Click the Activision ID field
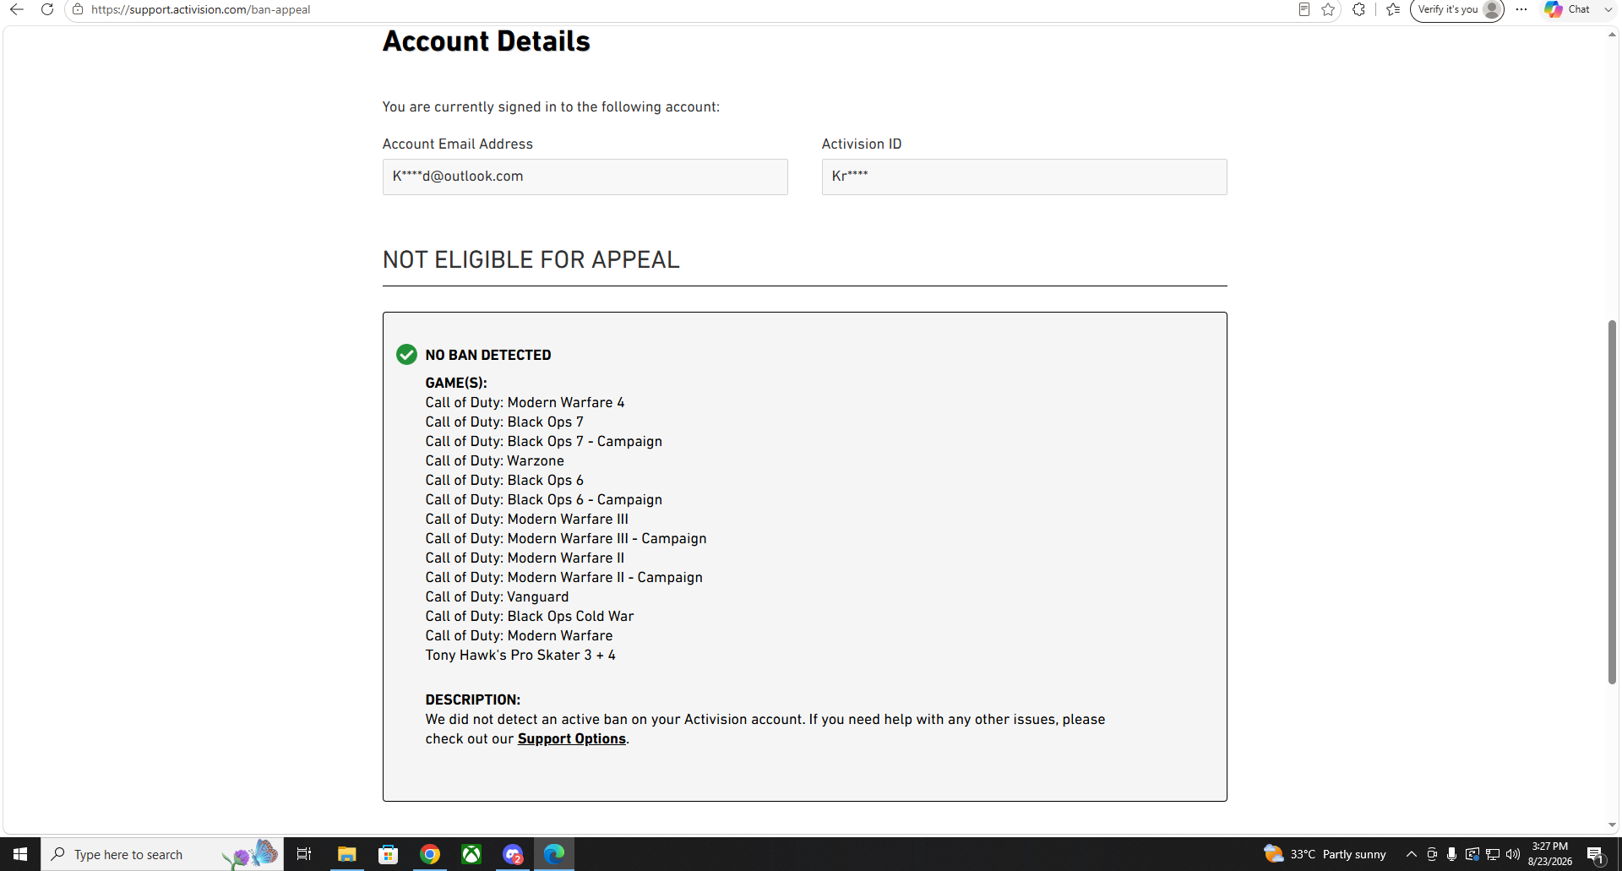 point(1024,177)
